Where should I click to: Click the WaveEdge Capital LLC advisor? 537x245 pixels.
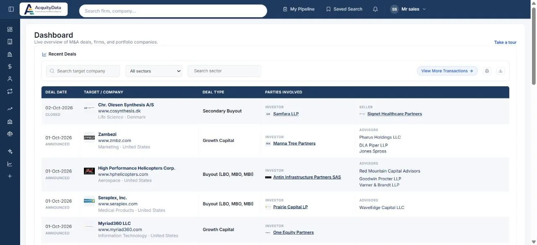[x=382, y=208]
